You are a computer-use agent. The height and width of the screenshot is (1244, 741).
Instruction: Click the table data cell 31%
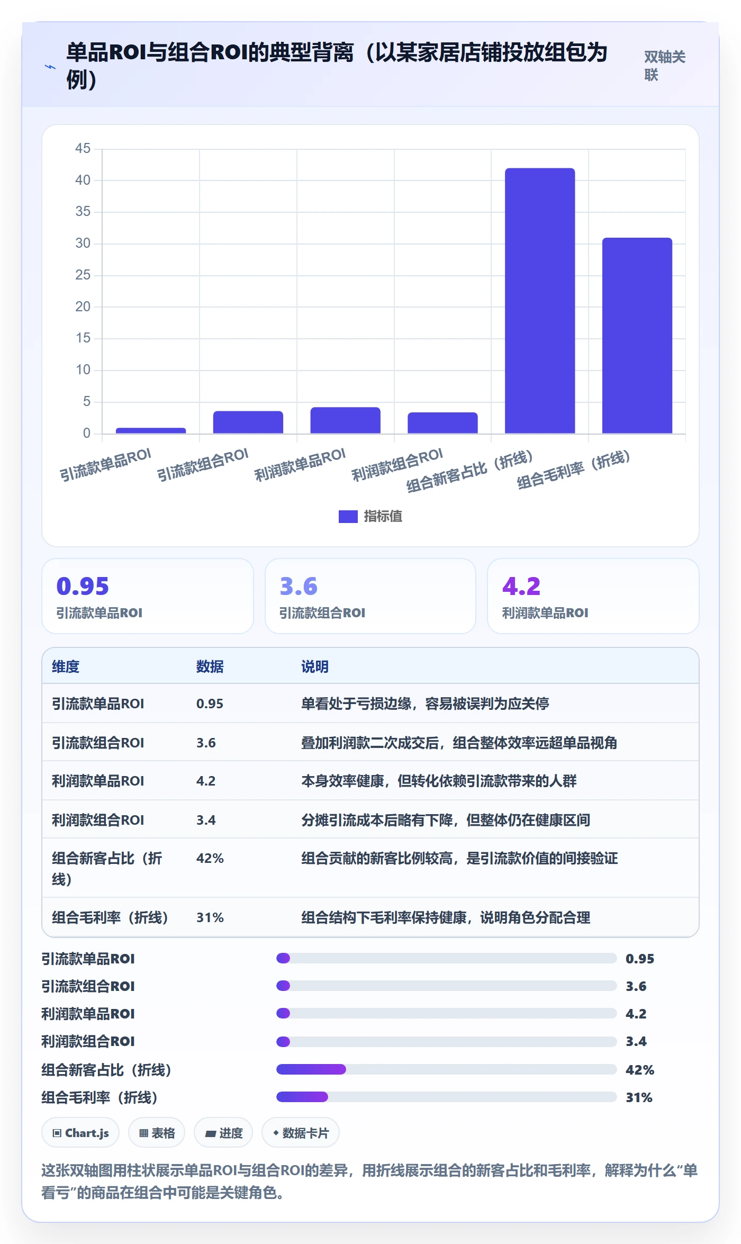click(210, 917)
